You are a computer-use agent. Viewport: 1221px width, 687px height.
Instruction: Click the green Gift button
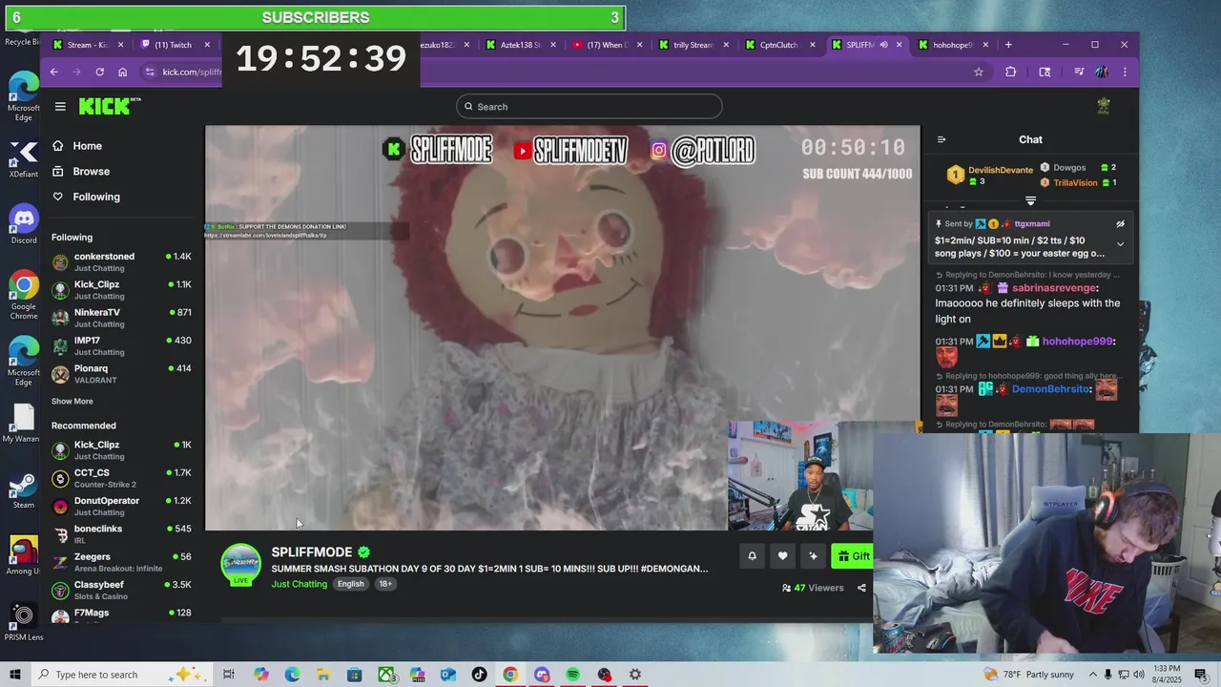pyautogui.click(x=852, y=556)
